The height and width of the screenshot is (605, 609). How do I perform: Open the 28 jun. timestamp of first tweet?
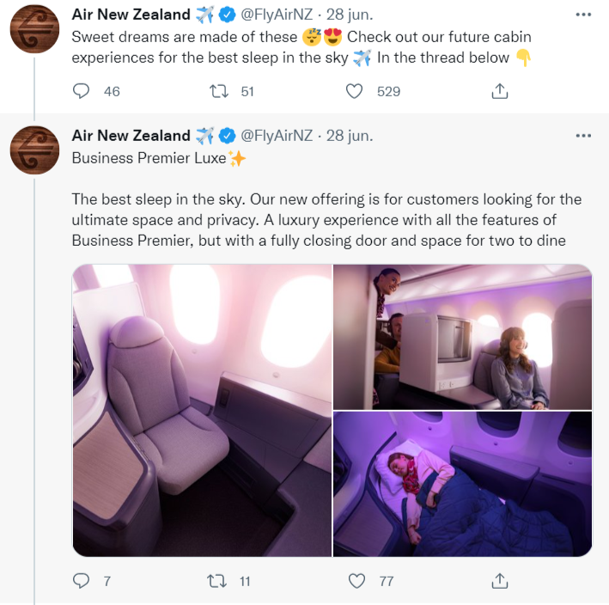point(350,15)
